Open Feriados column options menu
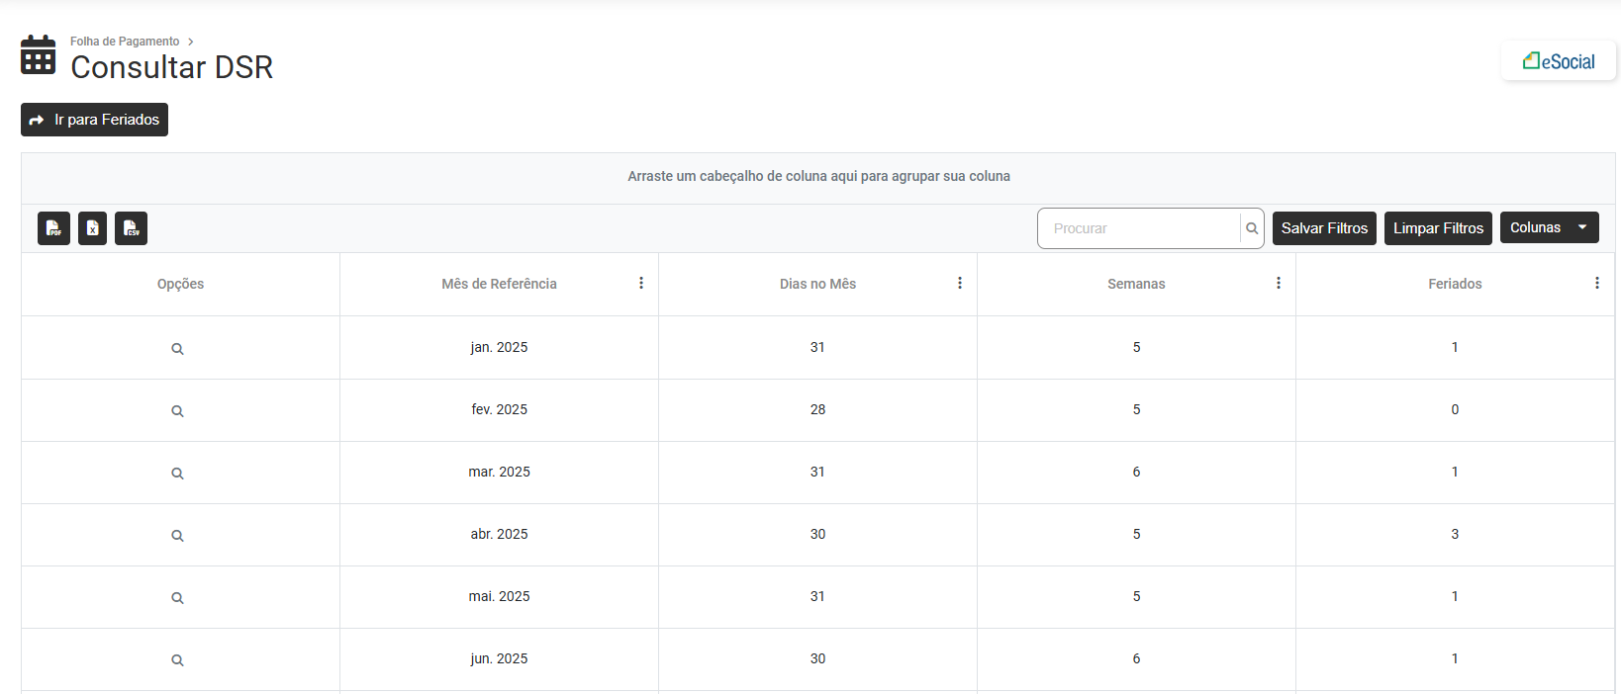This screenshot has width=1621, height=694. point(1596,283)
